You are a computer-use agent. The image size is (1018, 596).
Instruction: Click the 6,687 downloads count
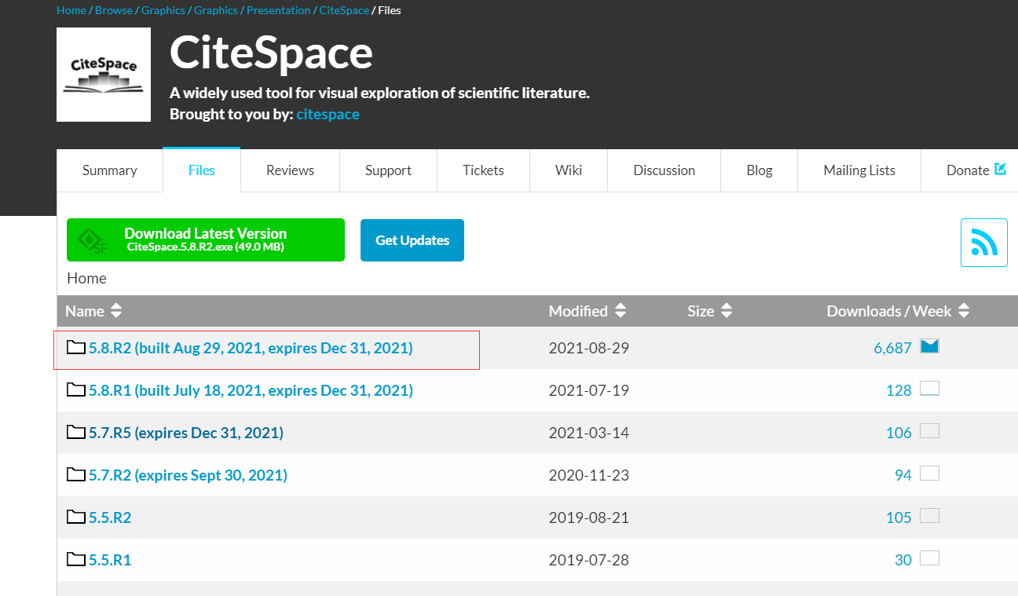pos(892,348)
